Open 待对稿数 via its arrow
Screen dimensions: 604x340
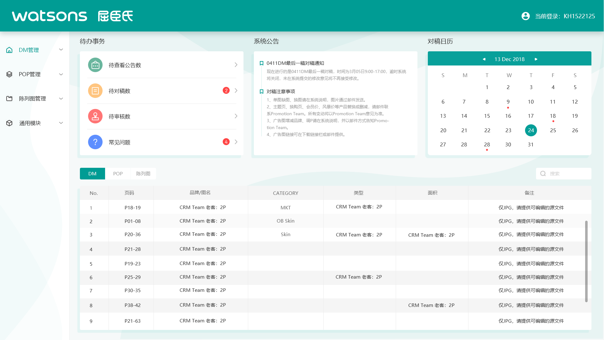click(236, 91)
